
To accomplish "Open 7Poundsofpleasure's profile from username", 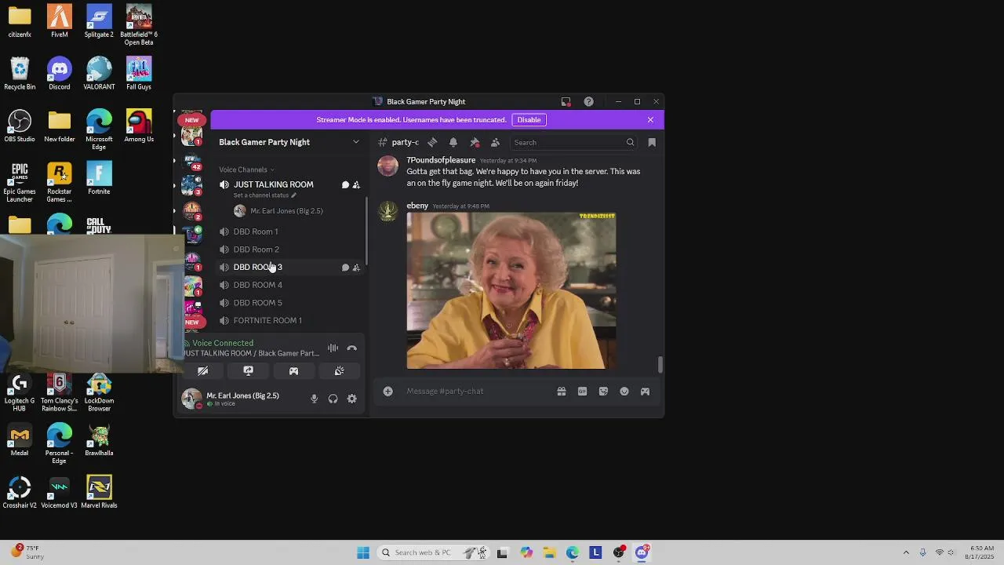I will tap(441, 160).
